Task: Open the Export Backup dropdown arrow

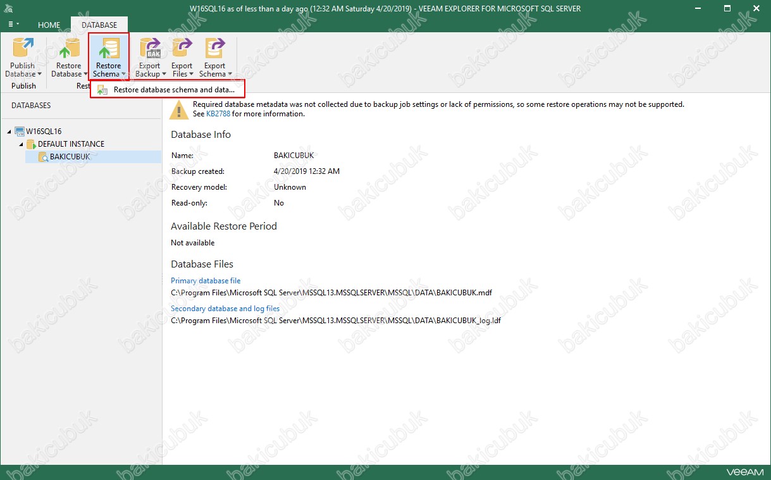Action: 164,75
